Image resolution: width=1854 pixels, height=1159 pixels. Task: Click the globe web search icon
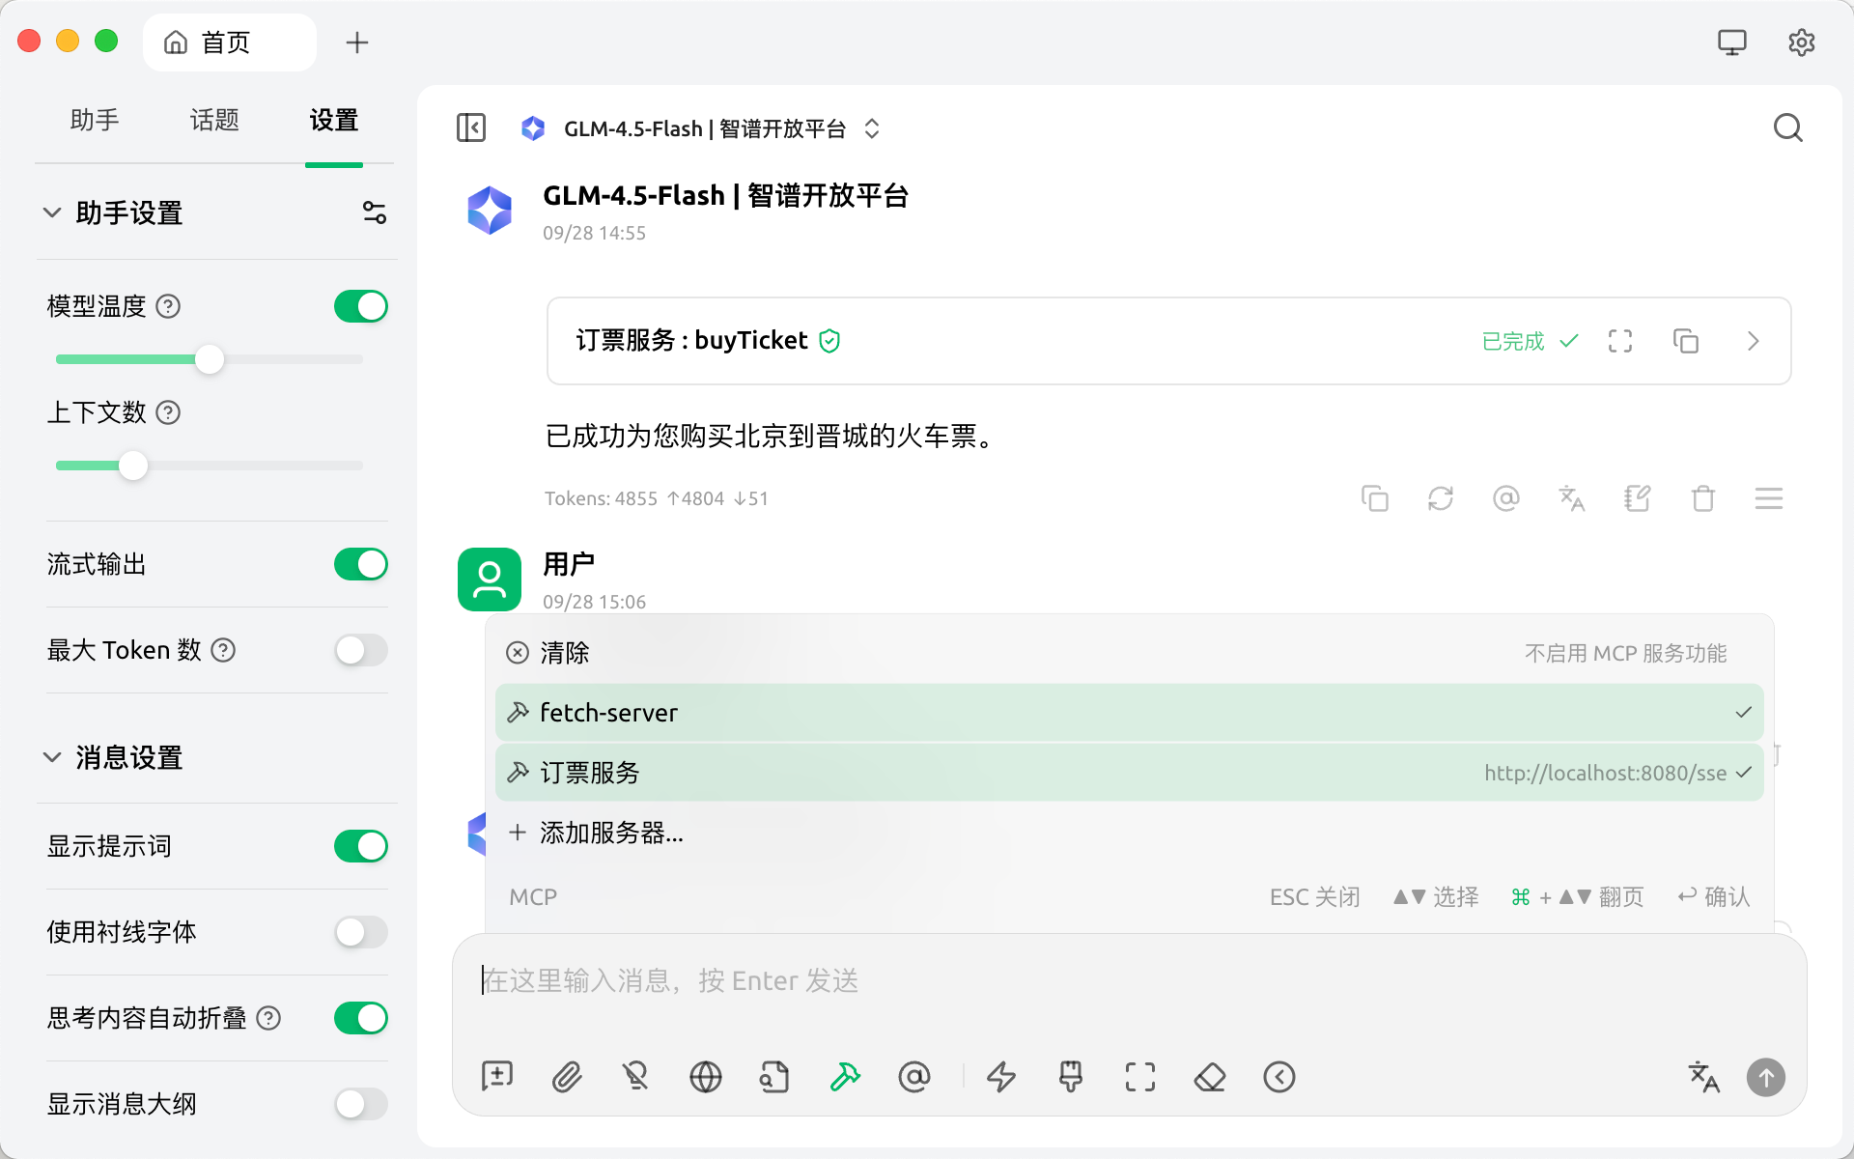pos(706,1076)
